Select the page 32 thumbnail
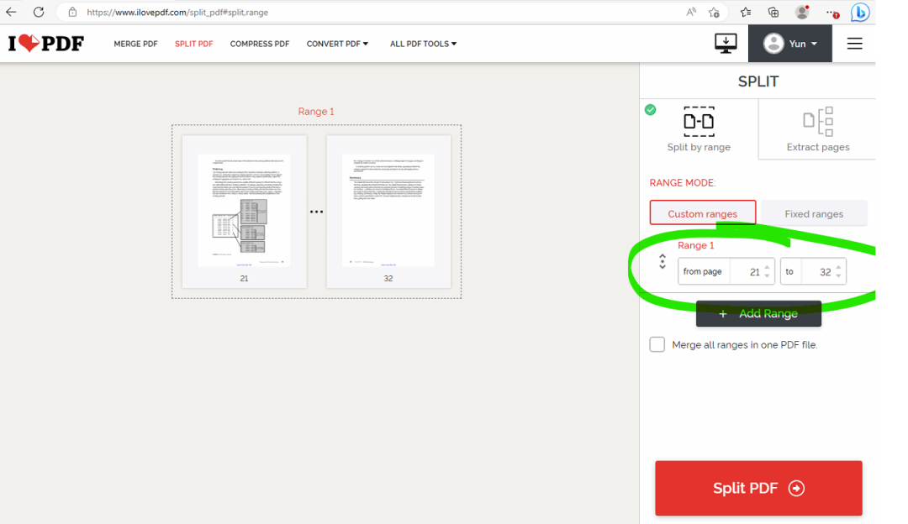Viewport: 908px width, 524px height. pyautogui.click(x=388, y=211)
